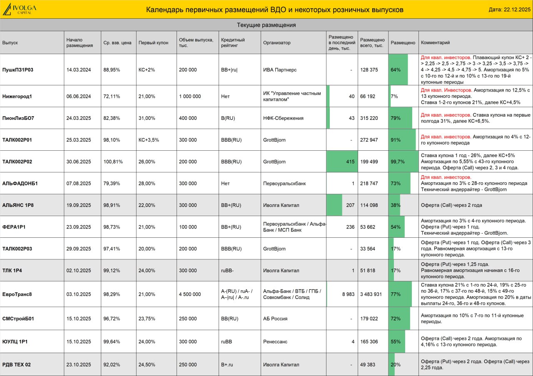Click the calendar title in the yellow banner
The height and width of the screenshot is (376, 533).
pyautogui.click(x=275, y=10)
